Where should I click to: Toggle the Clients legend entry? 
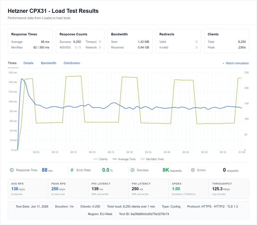(100, 159)
